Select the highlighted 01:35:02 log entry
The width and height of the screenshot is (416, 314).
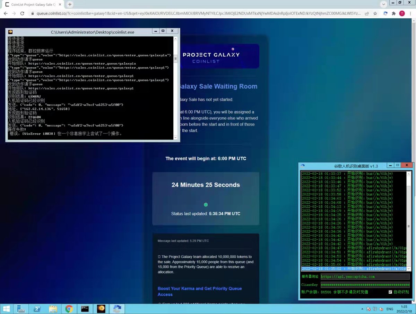(353, 268)
